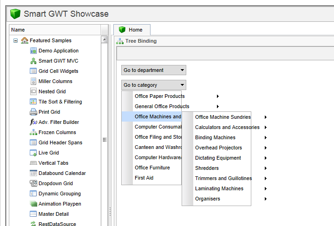Switch to the Home tab

point(132,30)
